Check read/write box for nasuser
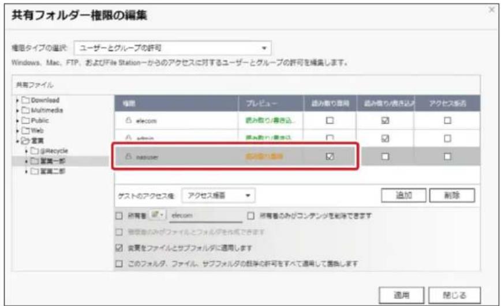The image size is (501, 306). [x=386, y=156]
